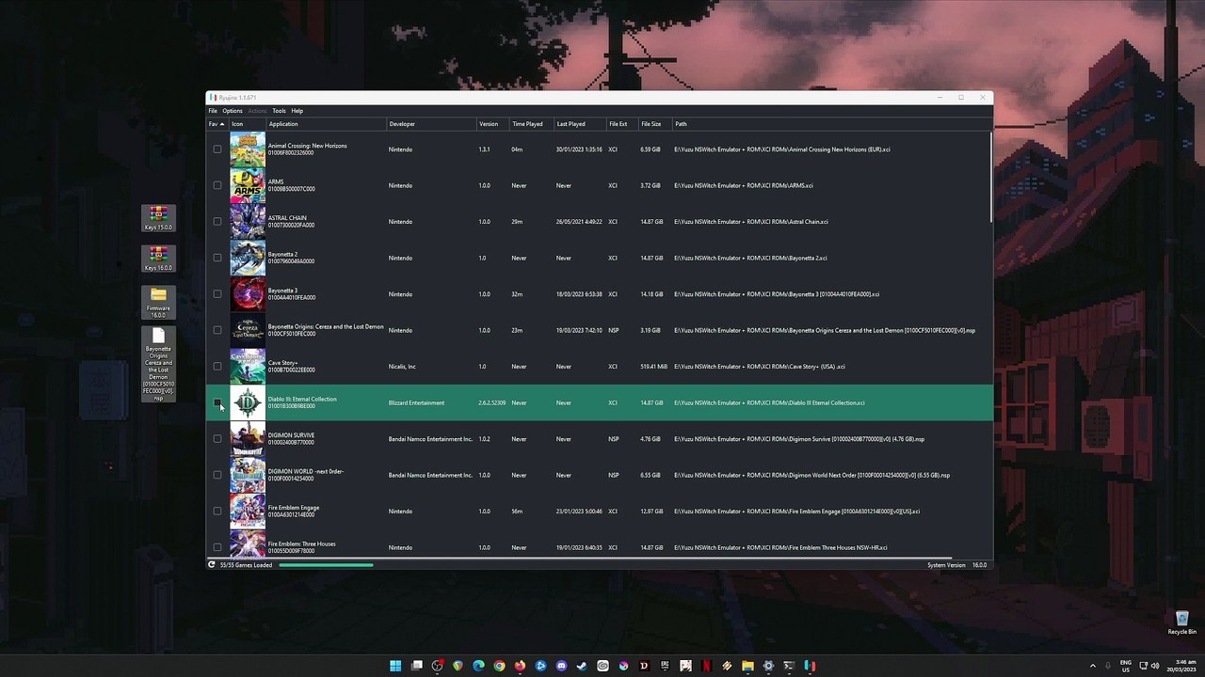
Task: Click the Bayonetta 3 cover icon
Action: [248, 294]
